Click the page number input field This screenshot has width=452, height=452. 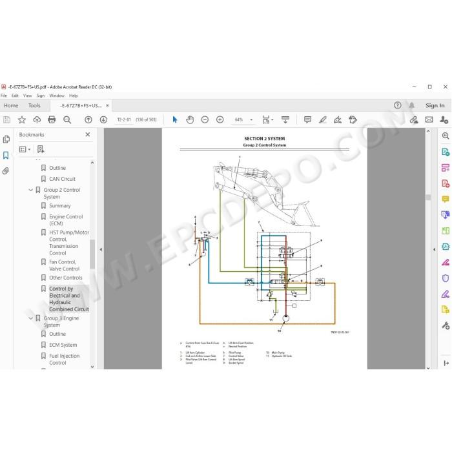click(x=124, y=119)
